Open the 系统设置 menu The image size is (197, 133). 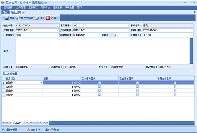70,7
